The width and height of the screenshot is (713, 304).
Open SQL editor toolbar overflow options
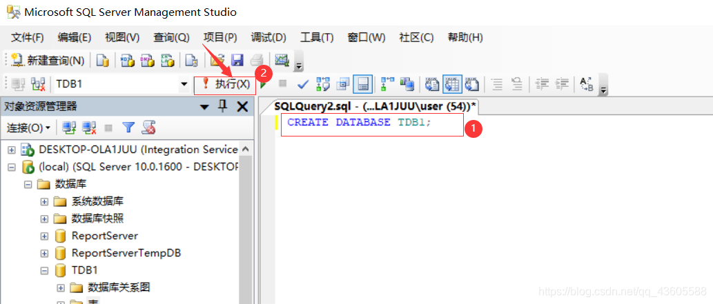click(x=604, y=86)
